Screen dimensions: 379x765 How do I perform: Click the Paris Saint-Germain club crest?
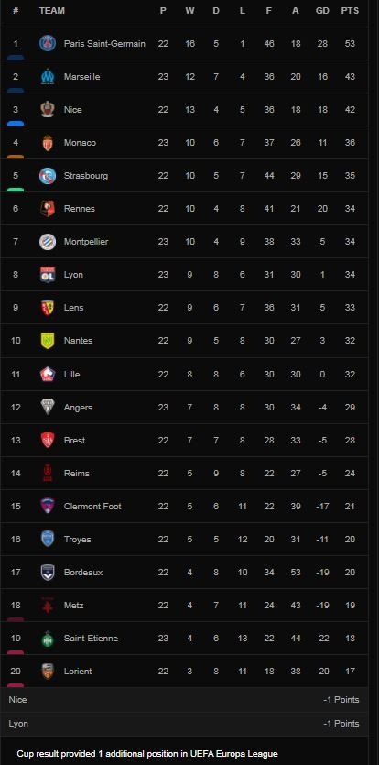click(x=48, y=43)
